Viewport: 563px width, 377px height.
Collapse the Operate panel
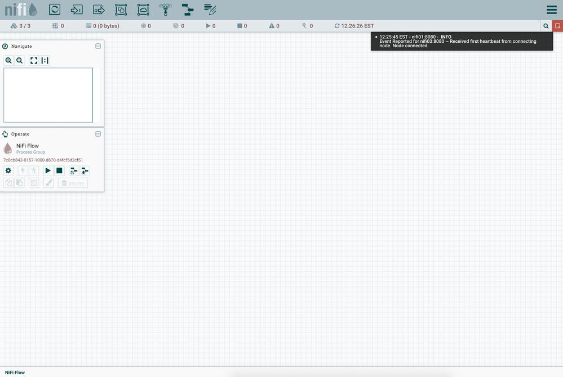[x=97, y=134]
